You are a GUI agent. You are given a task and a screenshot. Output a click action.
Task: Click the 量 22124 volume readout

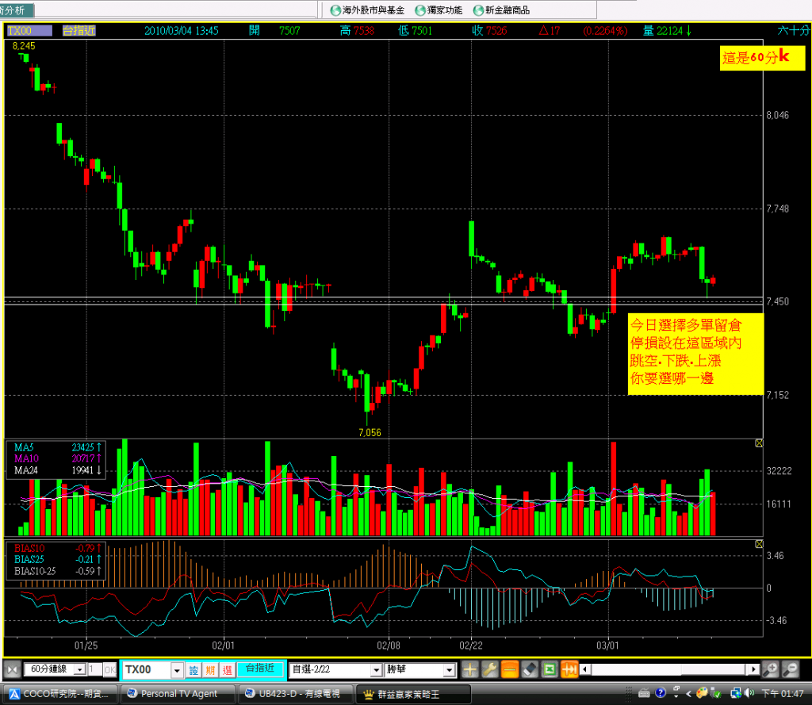[x=667, y=31]
